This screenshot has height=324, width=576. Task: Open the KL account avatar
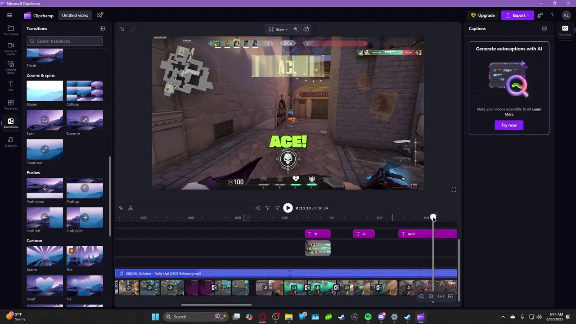coord(566,15)
